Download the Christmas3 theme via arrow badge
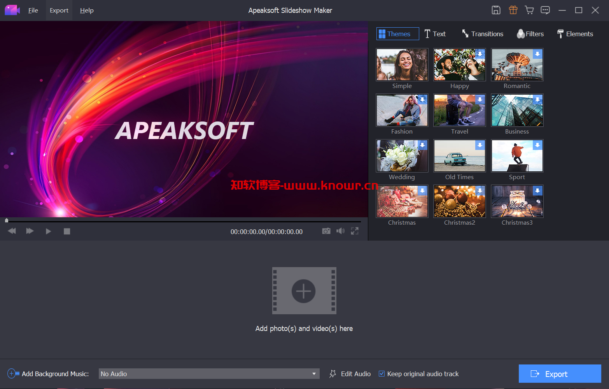The image size is (609, 389). pyautogui.click(x=537, y=190)
